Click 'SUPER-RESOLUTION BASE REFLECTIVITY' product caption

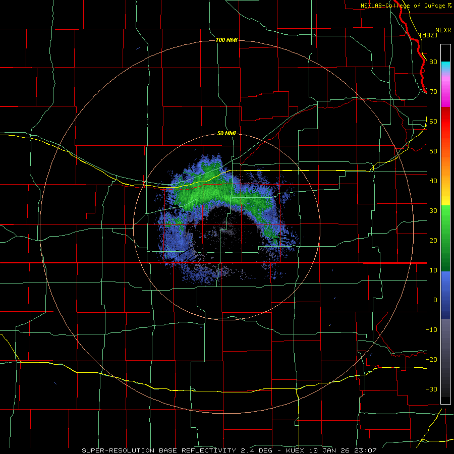pos(159,450)
